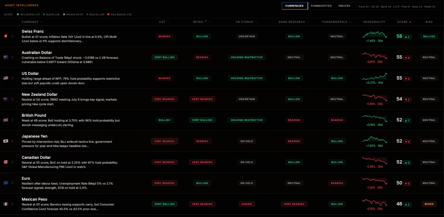
Task: Mark British Pound as favorite
Action: pos(12,120)
